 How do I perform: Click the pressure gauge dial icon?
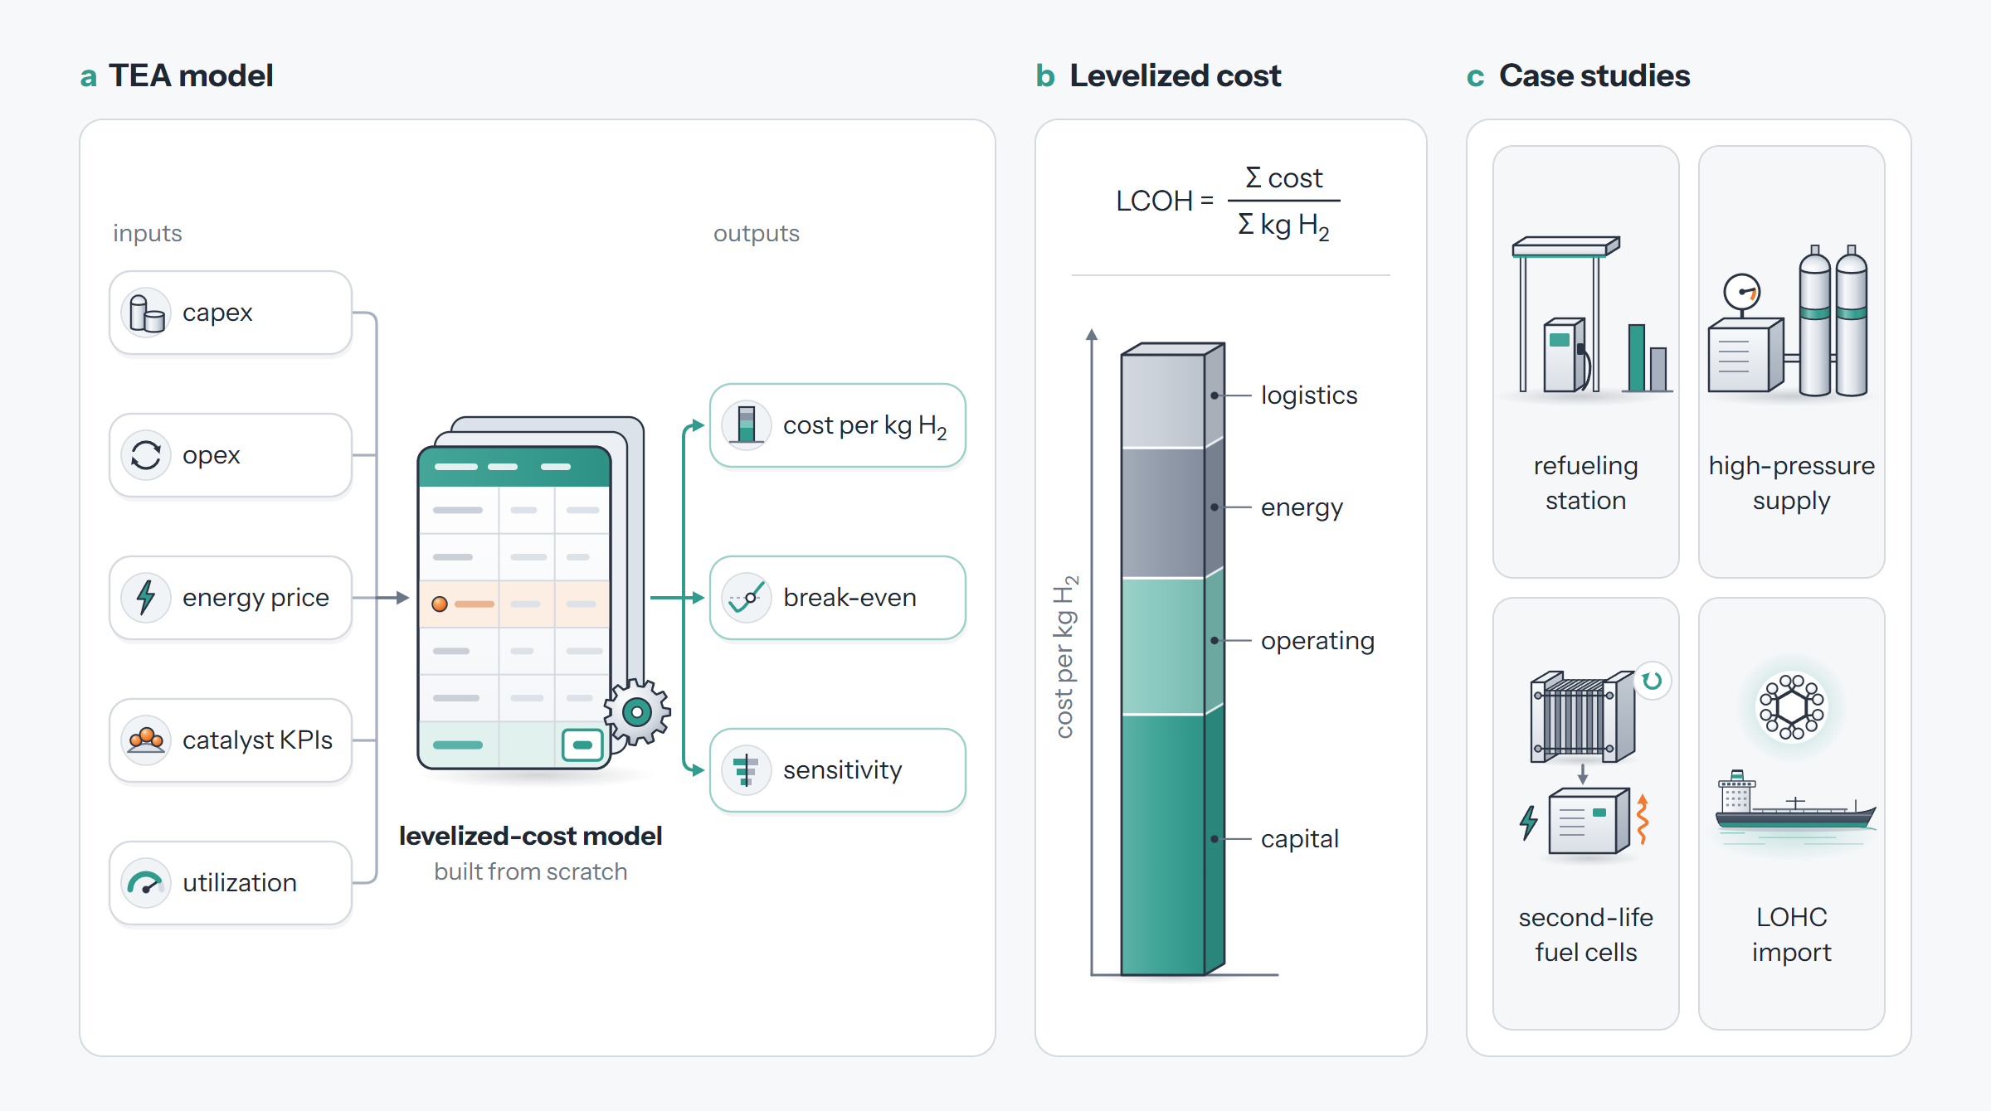click(1742, 292)
